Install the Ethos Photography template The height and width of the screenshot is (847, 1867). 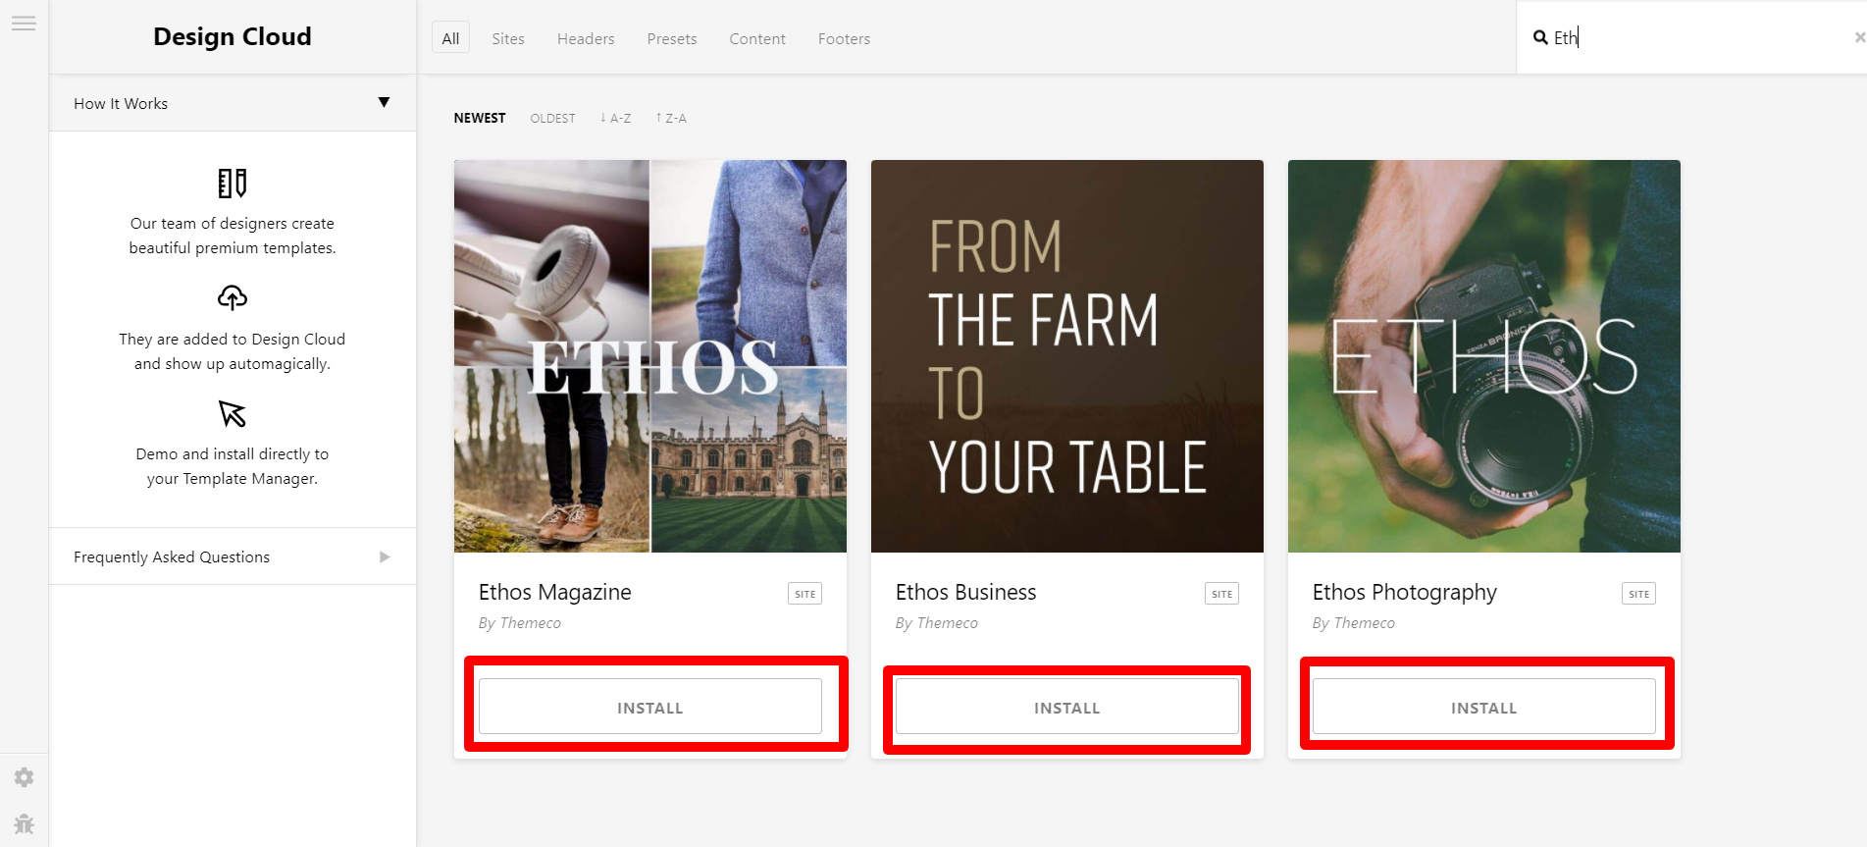(x=1484, y=707)
